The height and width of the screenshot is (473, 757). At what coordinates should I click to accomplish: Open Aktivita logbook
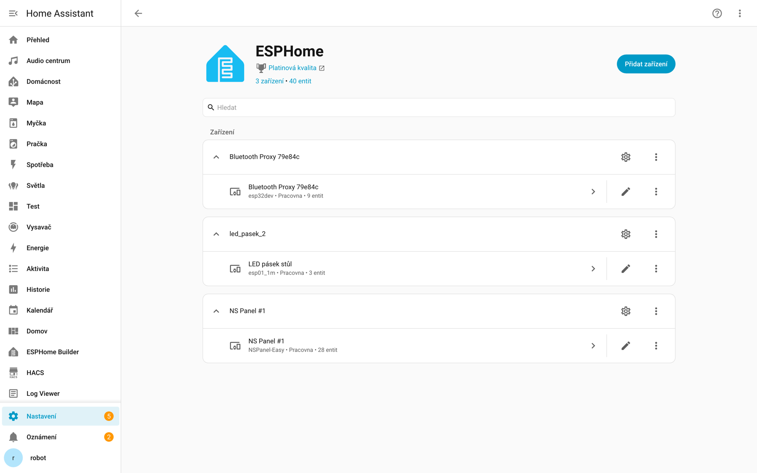click(x=61, y=269)
